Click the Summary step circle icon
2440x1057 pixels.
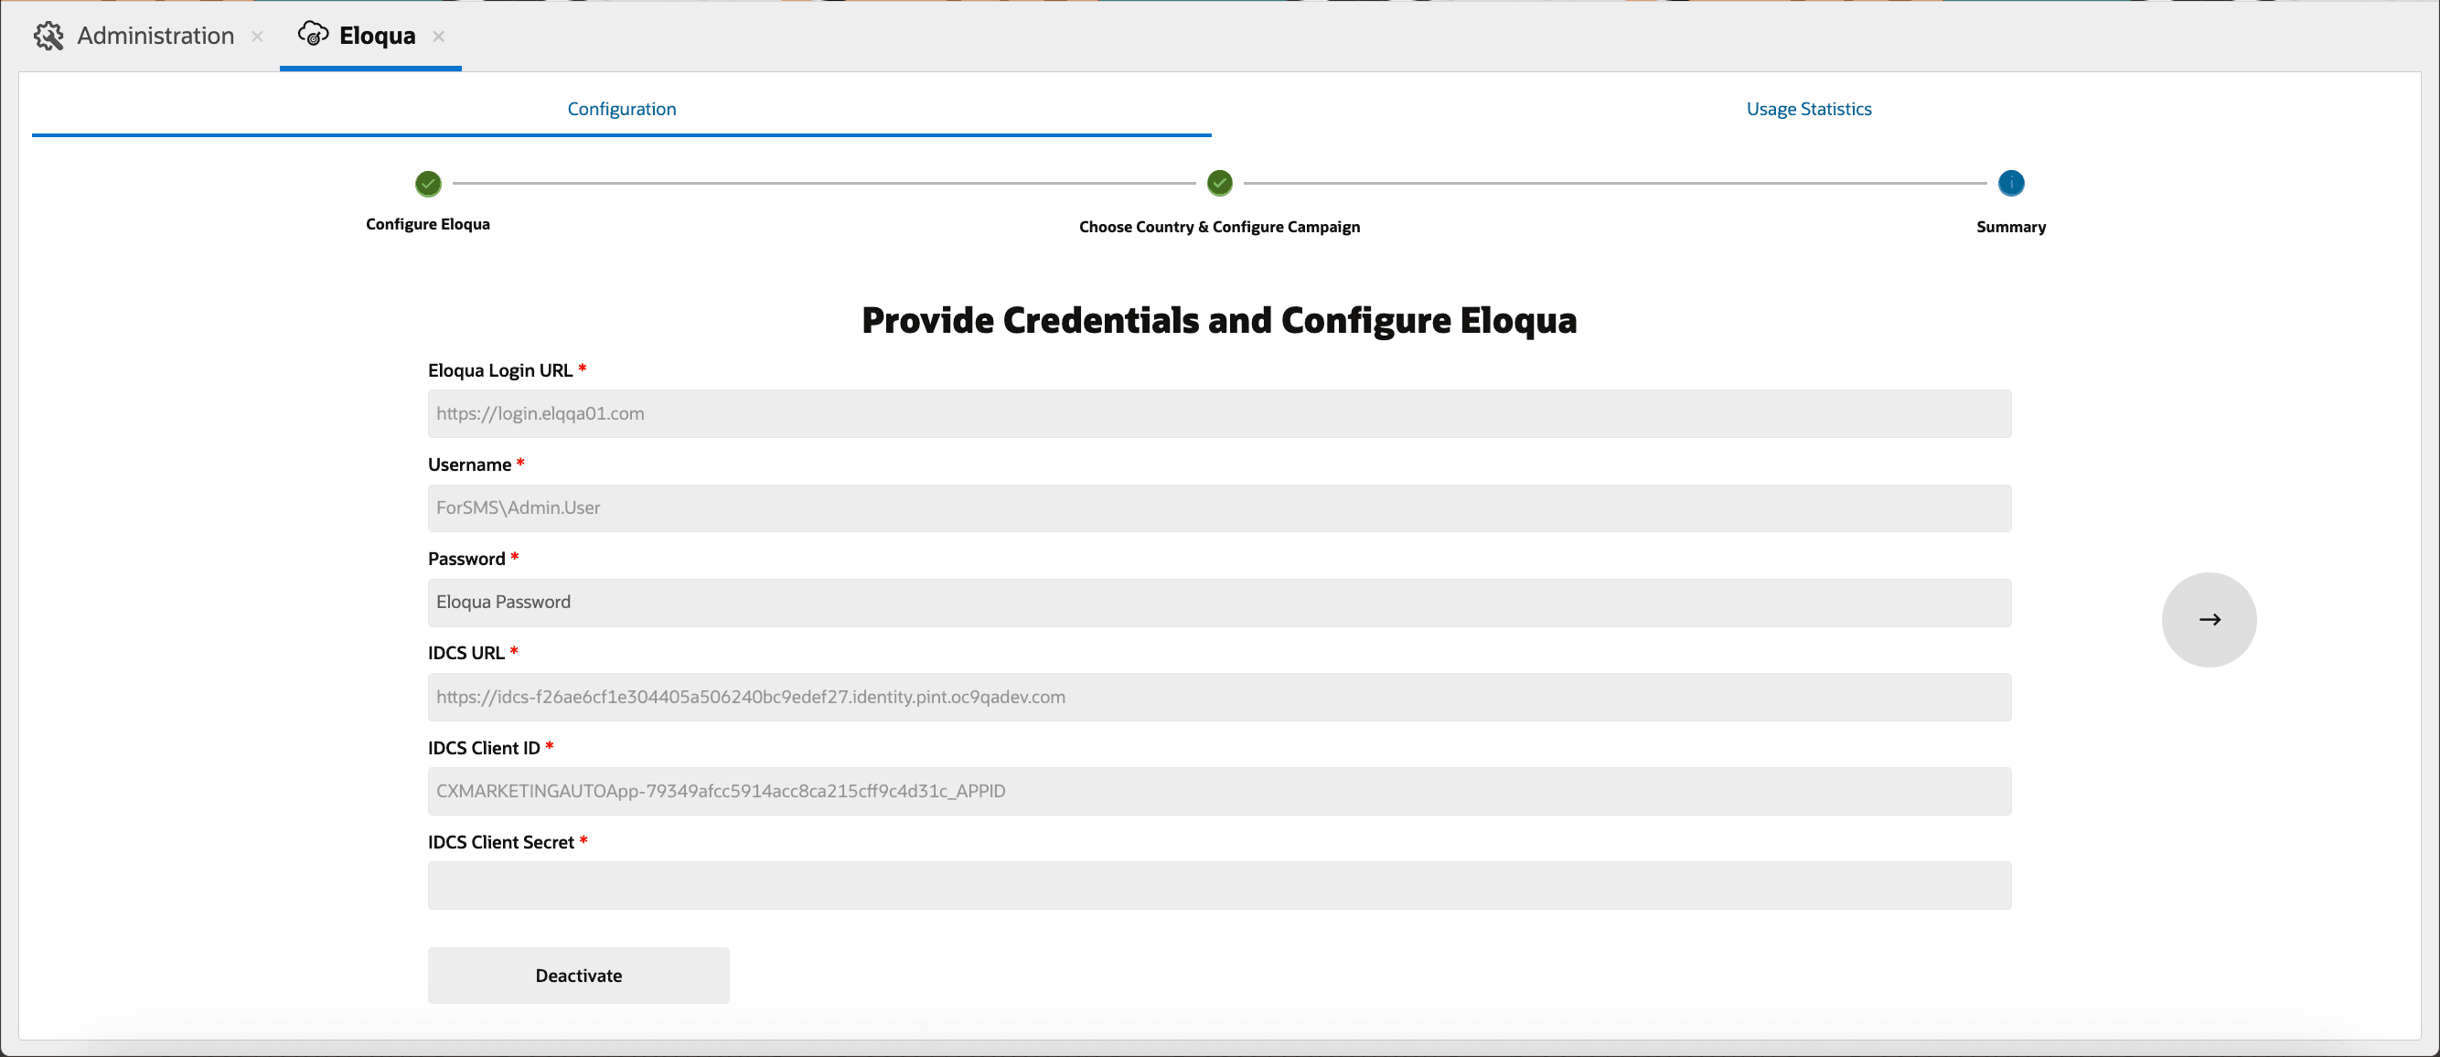coord(2010,184)
